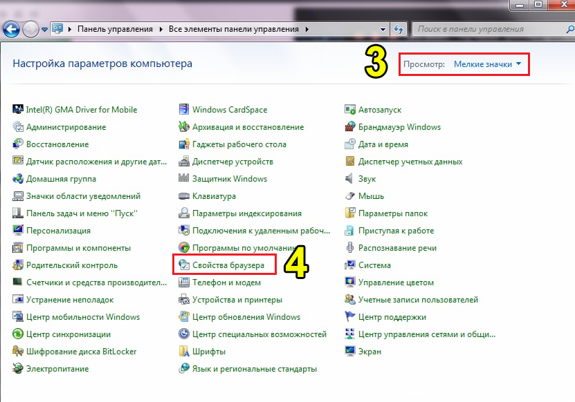Image resolution: width=575 pixels, height=402 pixels.
Task: Click the Персонализация icon
Action: coord(17,230)
